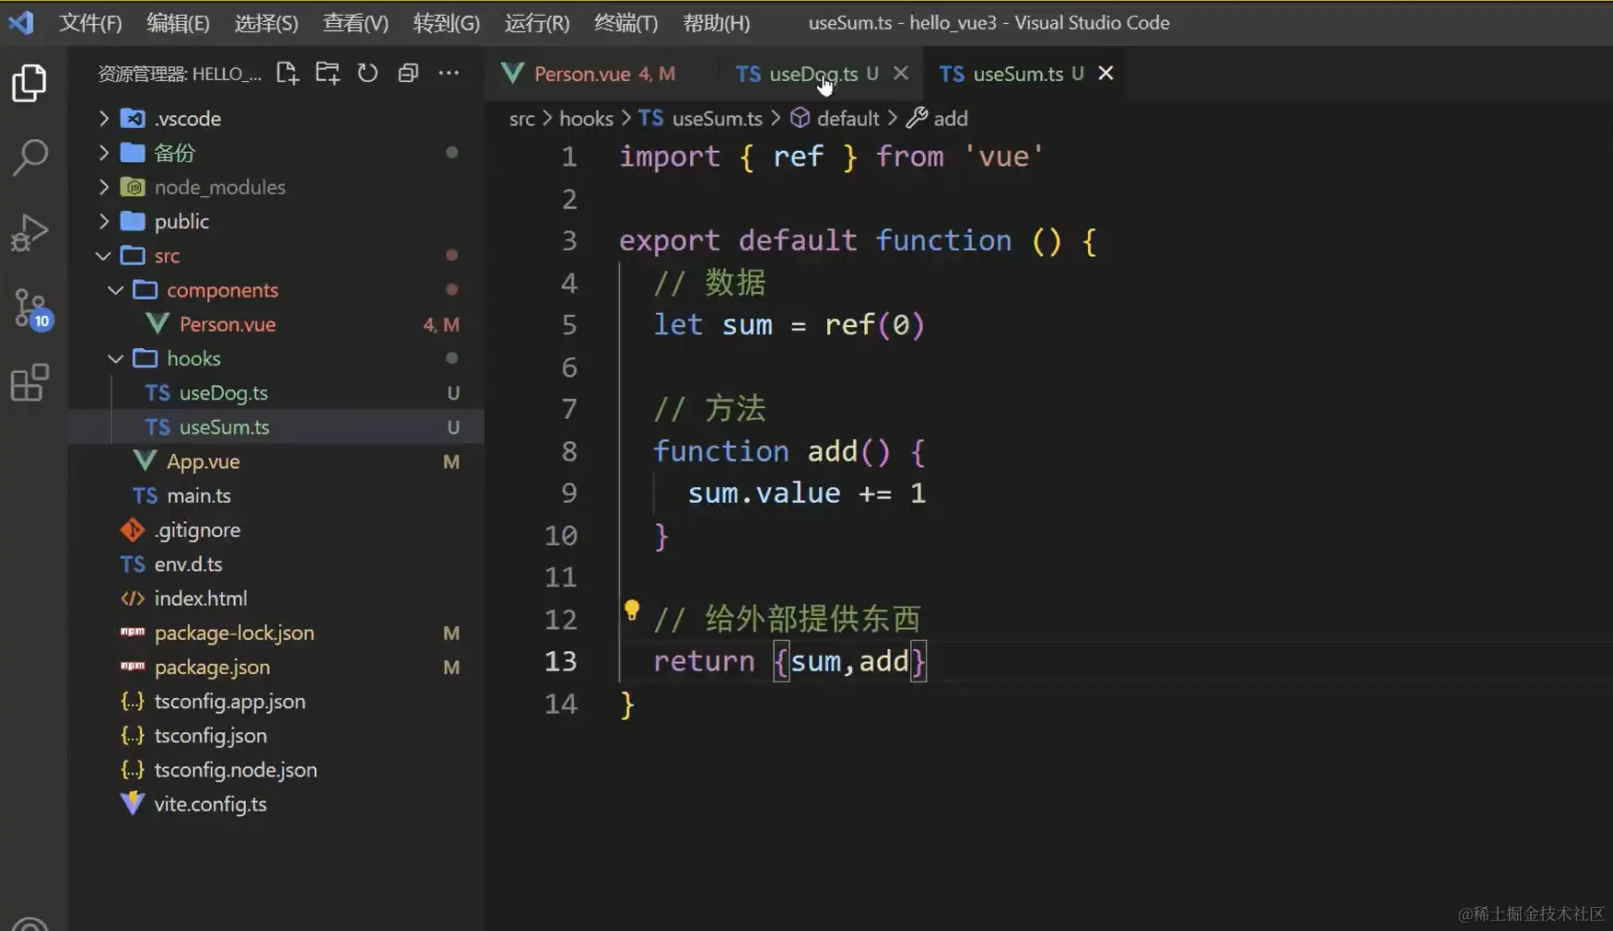Click the src breadcrumb segment
The image size is (1613, 931).
point(521,119)
